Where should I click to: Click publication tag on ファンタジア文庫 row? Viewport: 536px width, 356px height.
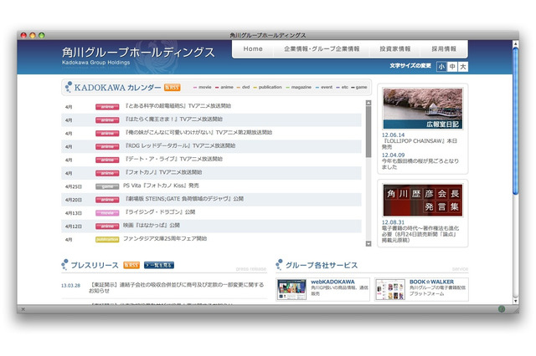pos(107,240)
